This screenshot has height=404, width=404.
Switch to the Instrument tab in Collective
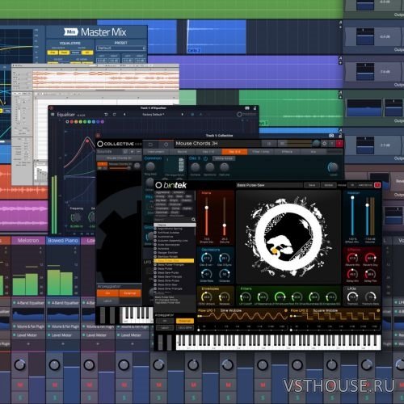click(x=156, y=152)
